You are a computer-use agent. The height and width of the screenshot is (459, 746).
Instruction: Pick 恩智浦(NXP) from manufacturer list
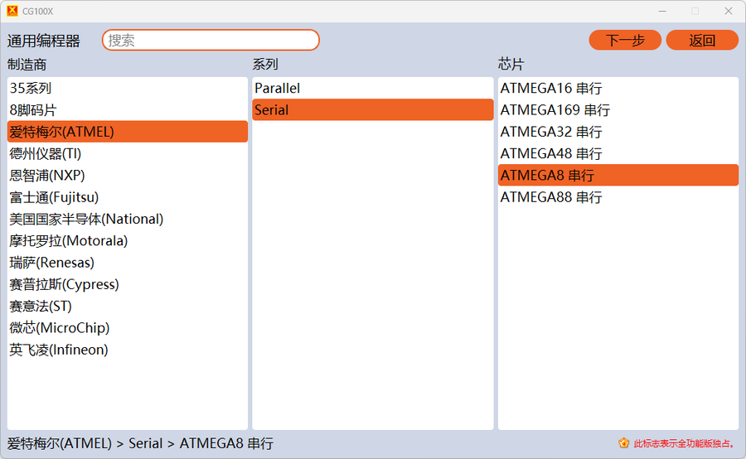click(47, 175)
